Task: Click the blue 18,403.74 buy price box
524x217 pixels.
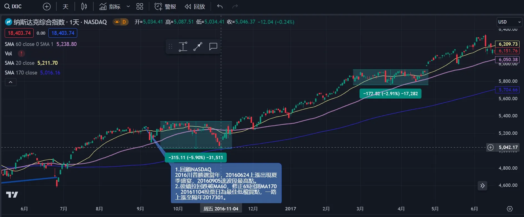Action: 63,33
